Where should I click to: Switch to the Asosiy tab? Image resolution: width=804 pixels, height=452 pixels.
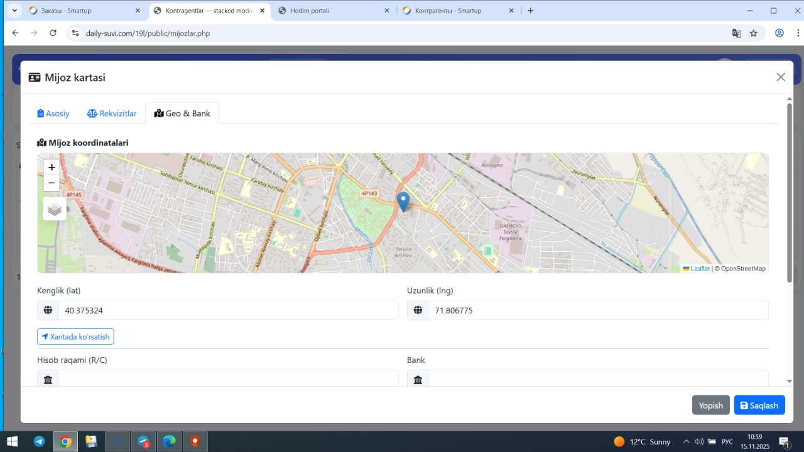point(53,114)
